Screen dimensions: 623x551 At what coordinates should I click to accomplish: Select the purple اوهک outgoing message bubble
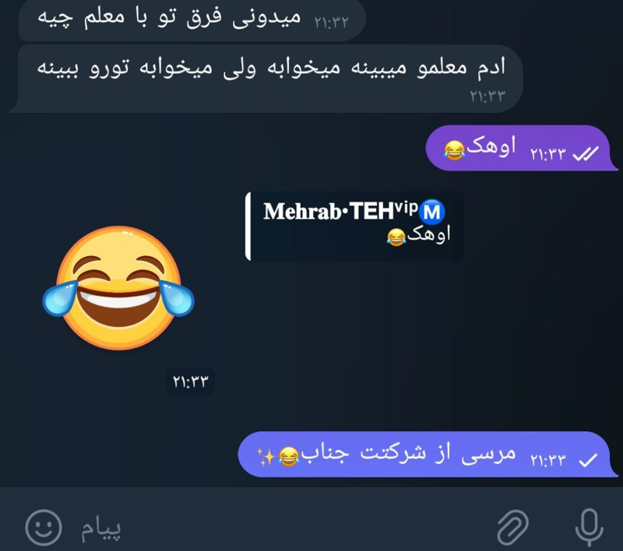[x=521, y=148]
